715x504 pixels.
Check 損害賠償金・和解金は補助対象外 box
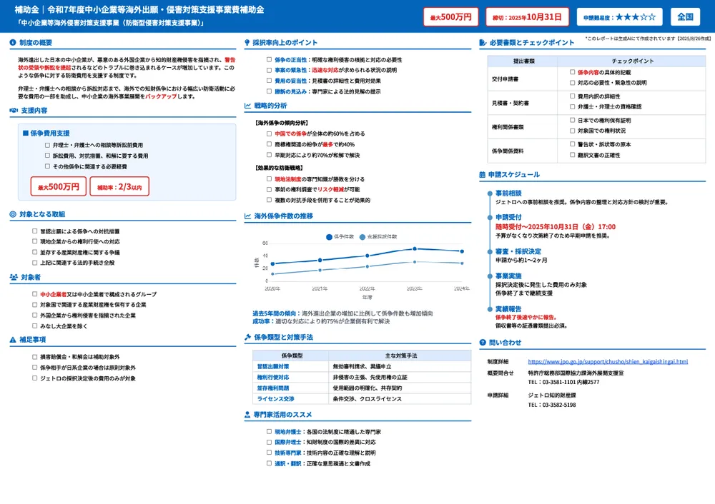pos(34,356)
